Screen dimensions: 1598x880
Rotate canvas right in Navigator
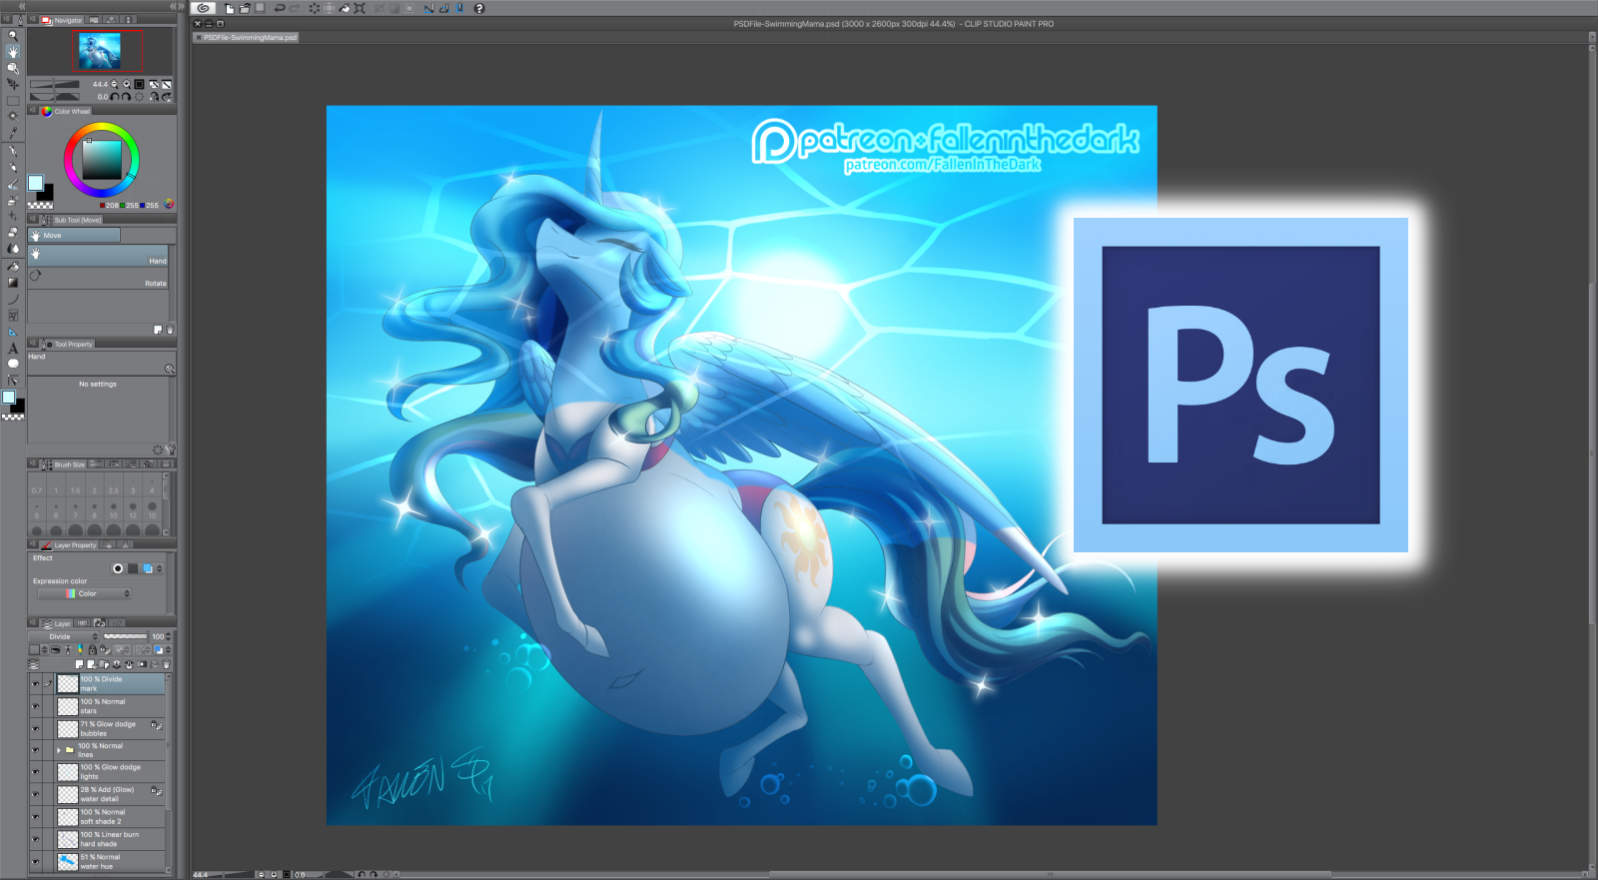click(127, 97)
